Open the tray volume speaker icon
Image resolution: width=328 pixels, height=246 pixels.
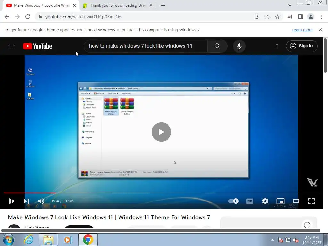(296, 240)
